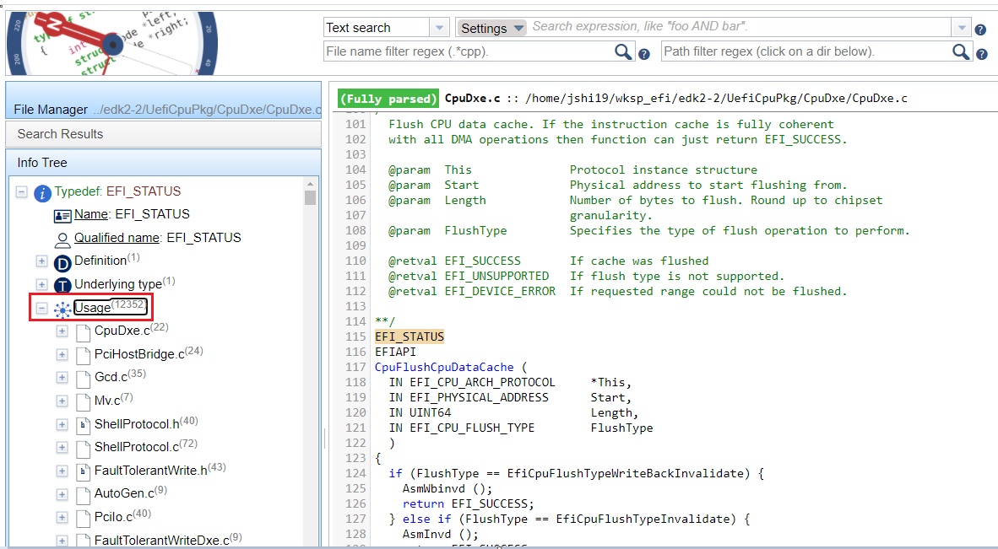The image size is (998, 549).
Task: Click the D icon for Definition
Action: (62, 263)
